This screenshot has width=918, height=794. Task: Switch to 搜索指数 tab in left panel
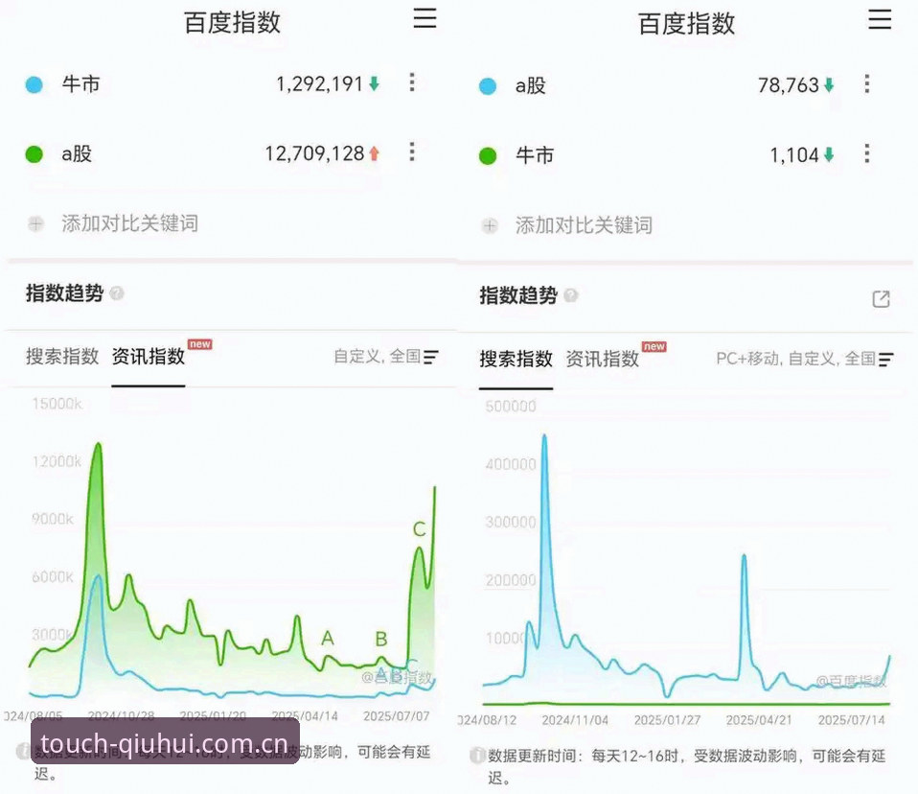click(x=62, y=357)
